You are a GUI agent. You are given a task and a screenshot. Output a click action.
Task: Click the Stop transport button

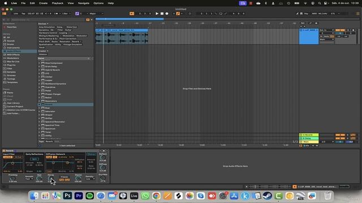162,14
